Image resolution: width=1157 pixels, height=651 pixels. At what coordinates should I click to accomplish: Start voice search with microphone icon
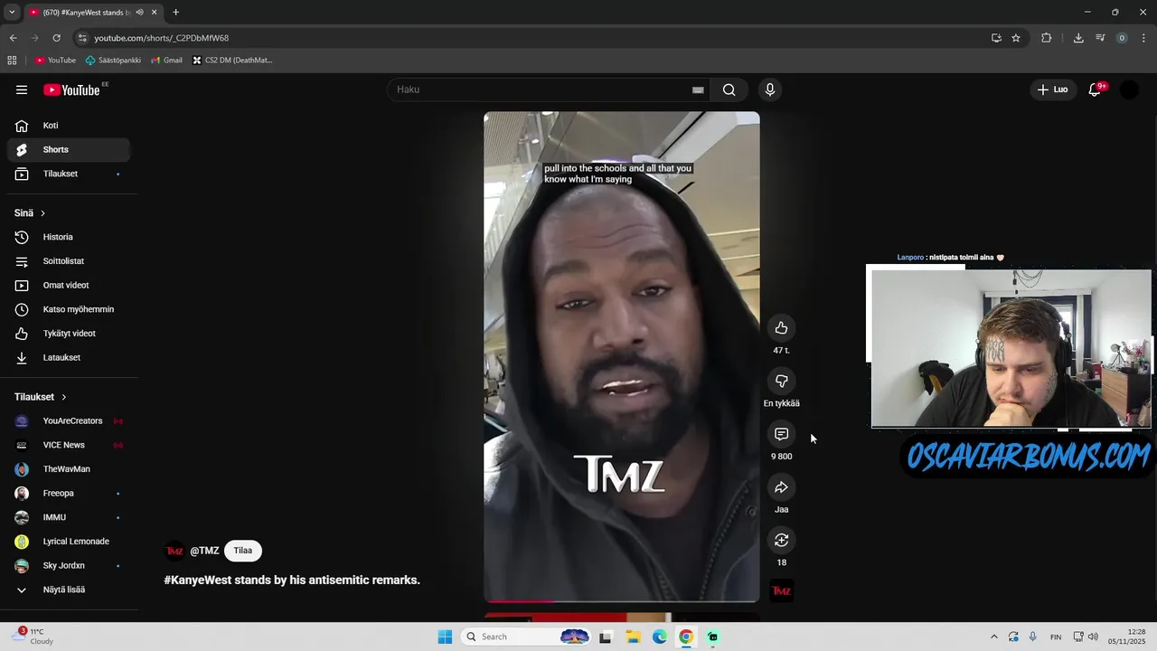pyautogui.click(x=770, y=90)
